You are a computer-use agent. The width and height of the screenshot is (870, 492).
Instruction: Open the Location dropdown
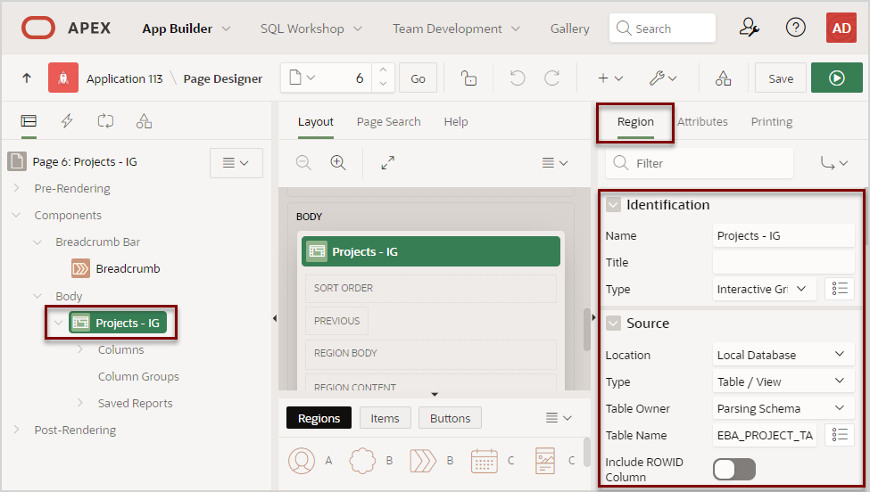pyautogui.click(x=783, y=355)
